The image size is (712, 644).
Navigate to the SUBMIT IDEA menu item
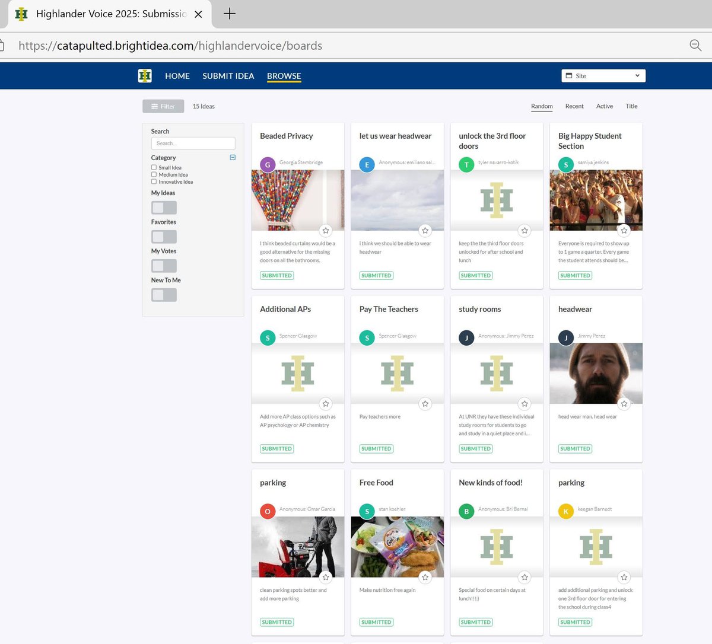pos(228,76)
